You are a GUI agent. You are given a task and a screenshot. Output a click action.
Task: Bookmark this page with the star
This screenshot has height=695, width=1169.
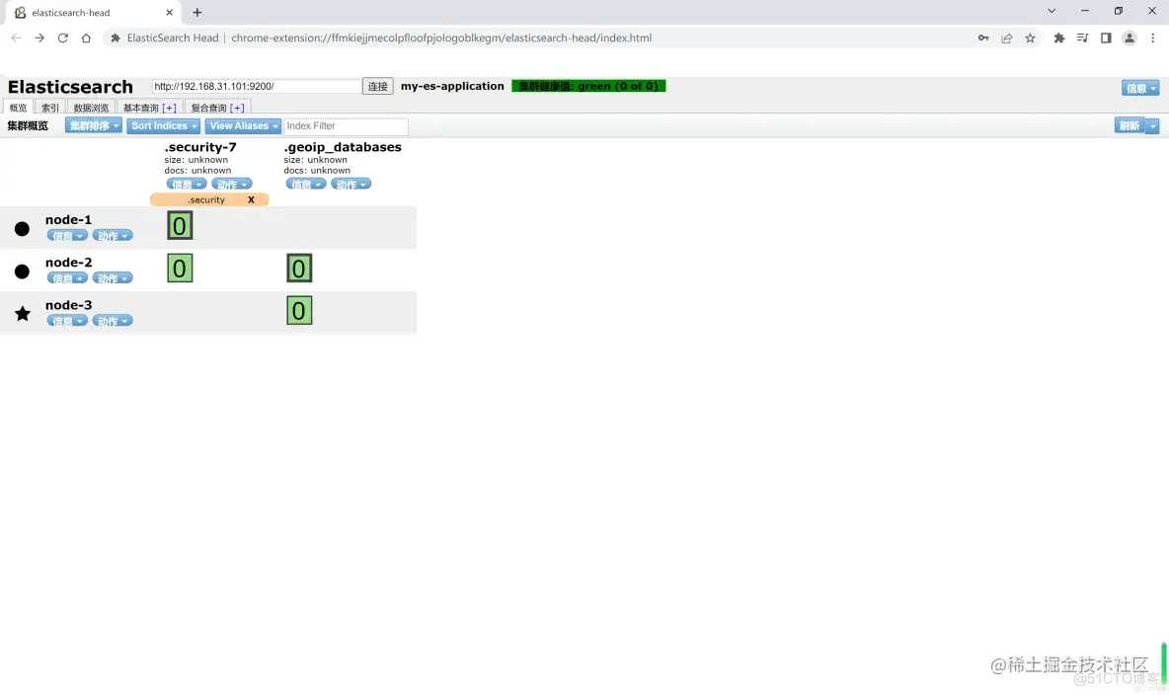pyautogui.click(x=1031, y=39)
